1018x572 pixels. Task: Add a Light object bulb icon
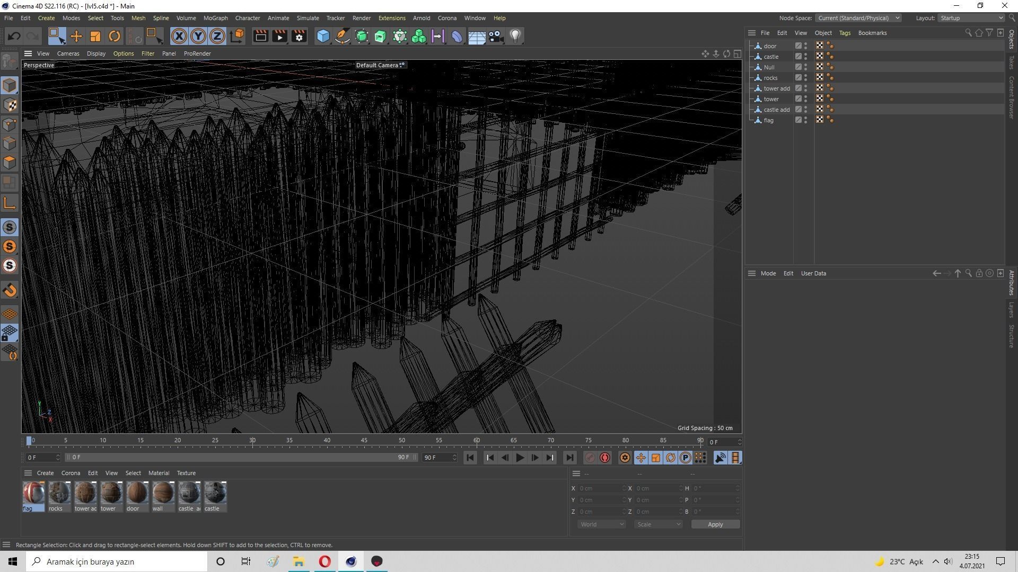pos(515,36)
